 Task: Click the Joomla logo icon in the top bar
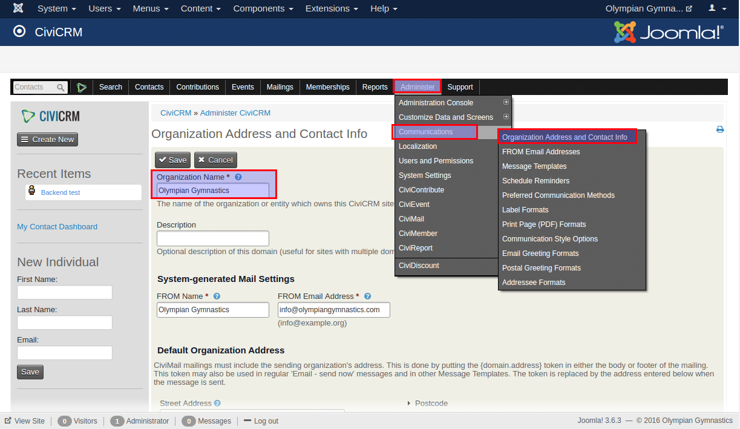(18, 8)
